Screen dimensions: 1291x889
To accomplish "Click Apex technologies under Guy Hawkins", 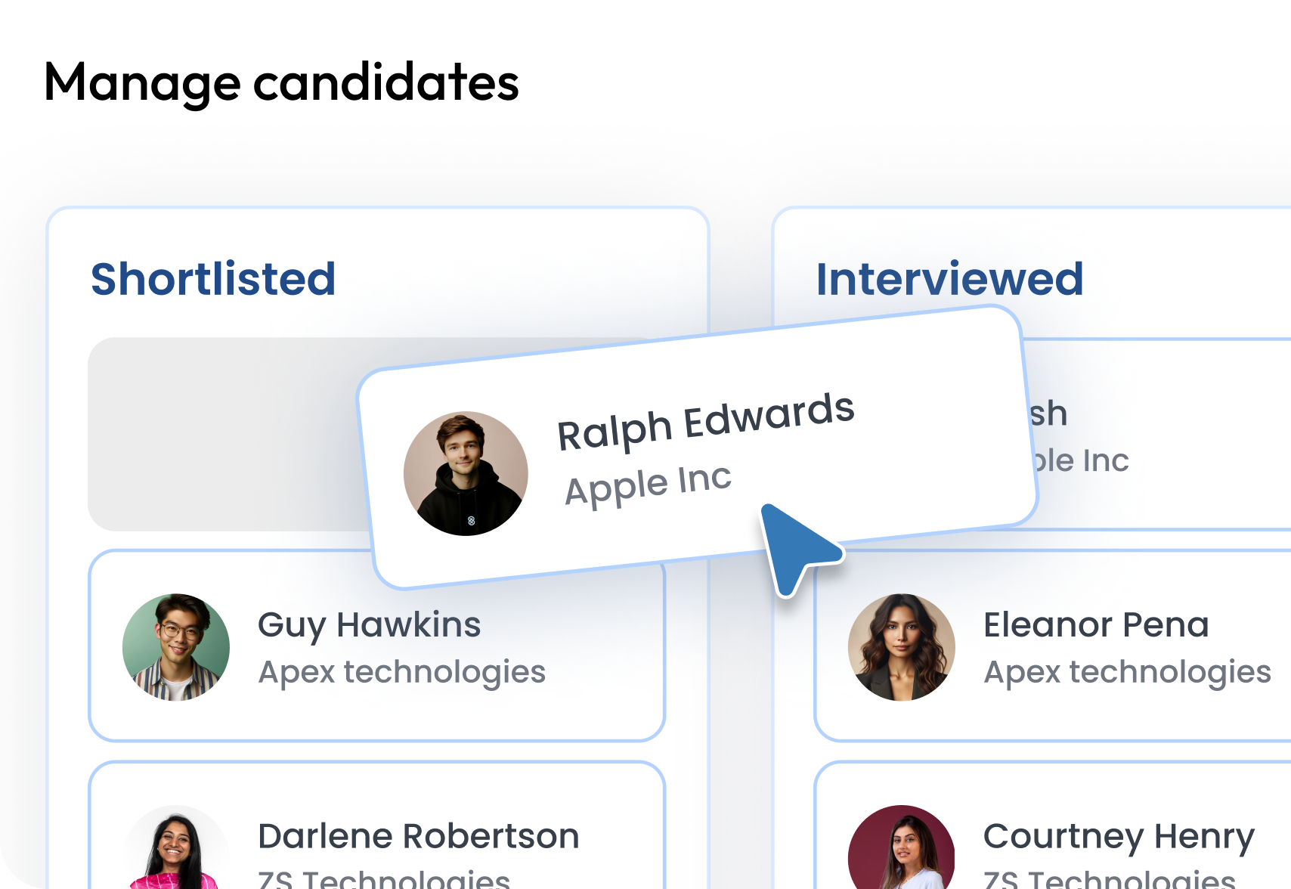I will point(401,672).
